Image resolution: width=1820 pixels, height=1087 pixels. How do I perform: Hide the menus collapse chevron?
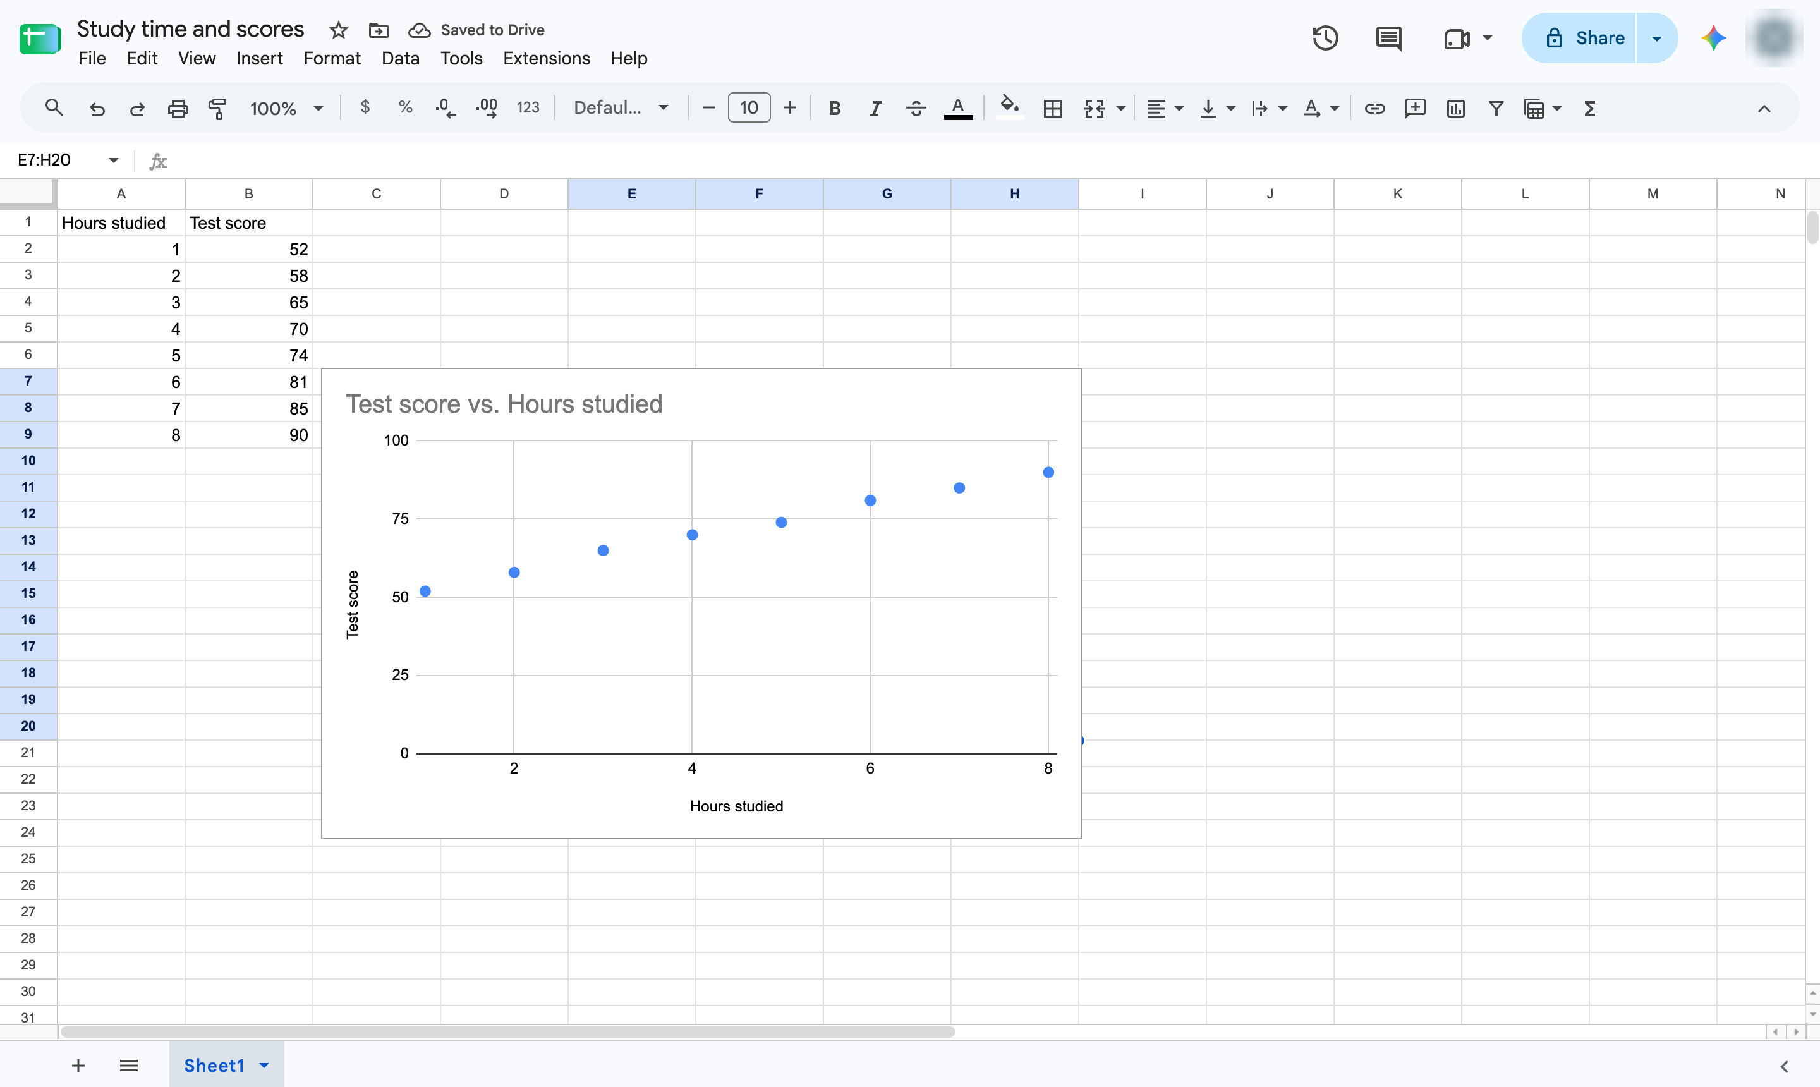pyautogui.click(x=1764, y=109)
